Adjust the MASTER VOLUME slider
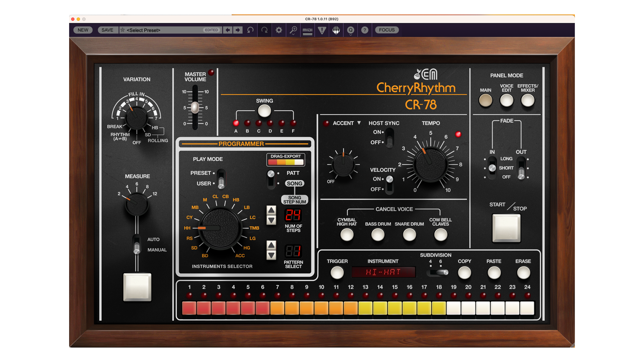Viewport: 644px width, 362px height. (195, 108)
